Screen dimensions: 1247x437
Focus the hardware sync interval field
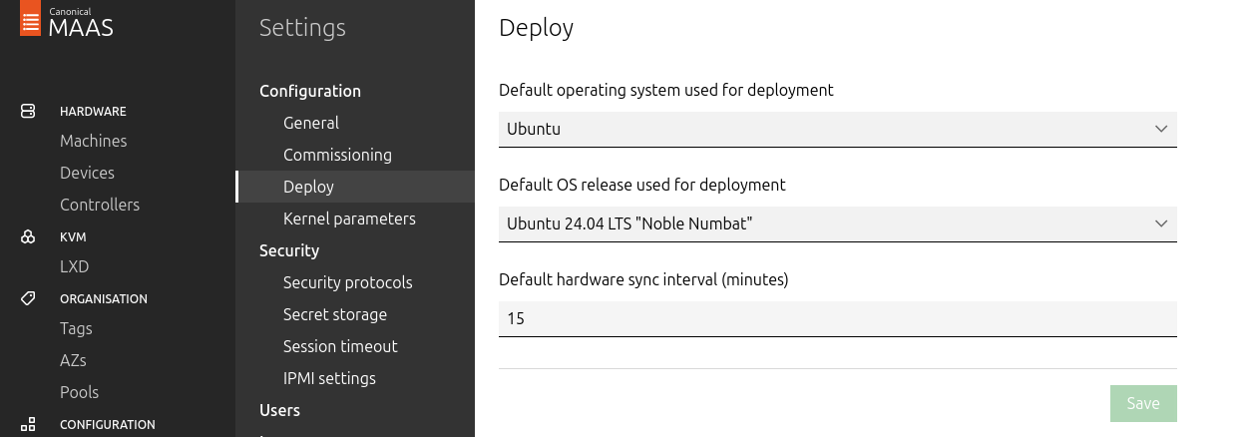click(836, 319)
